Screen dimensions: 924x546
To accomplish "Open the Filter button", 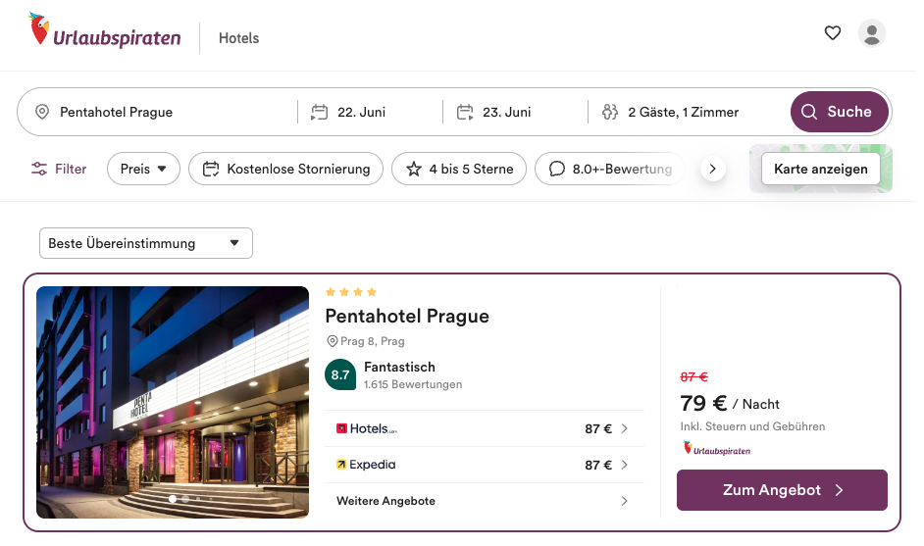I will (x=59, y=169).
